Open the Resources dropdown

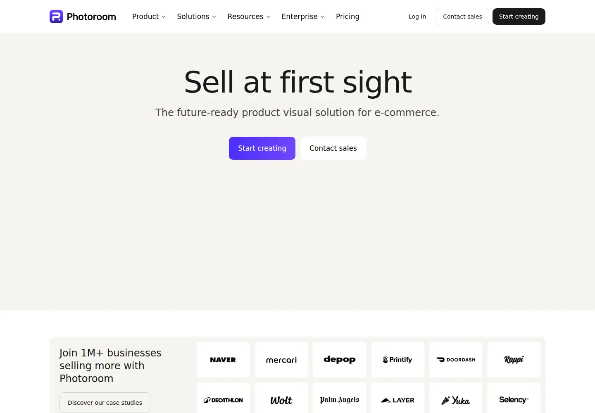click(249, 17)
